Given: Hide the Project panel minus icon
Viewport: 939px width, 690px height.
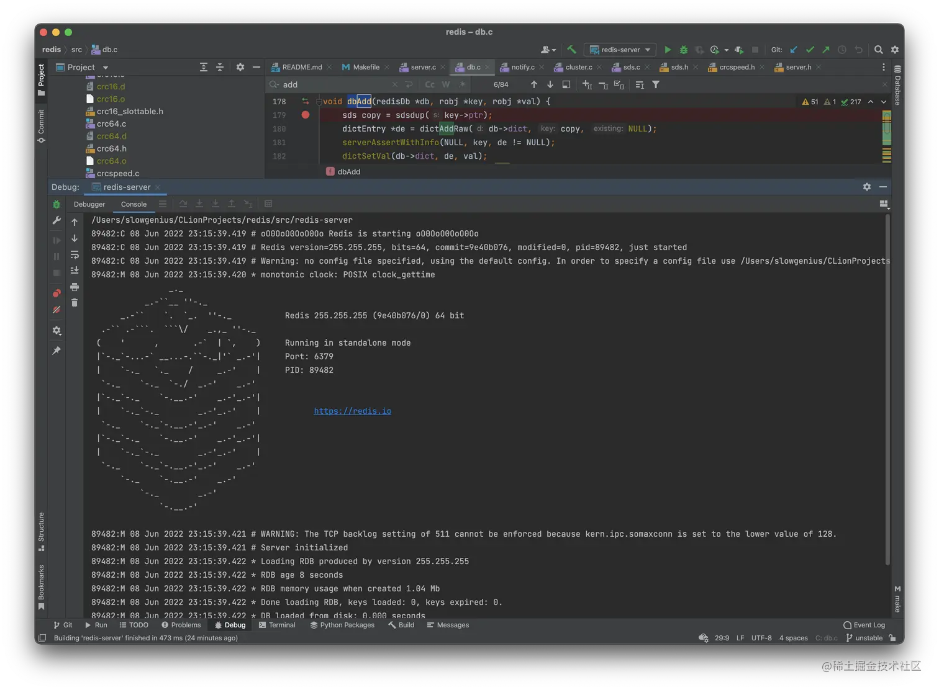Looking at the screenshot, I should click(256, 67).
